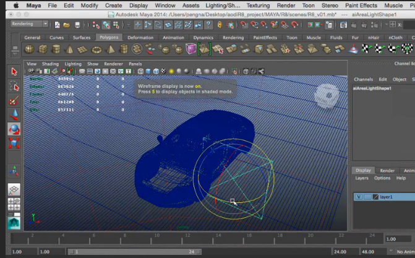Create a polygon cylinder from the shelf

pos(56,49)
